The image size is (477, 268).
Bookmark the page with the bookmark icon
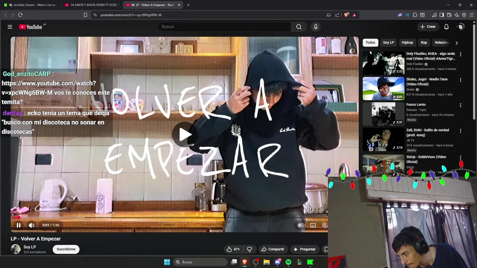click(x=85, y=15)
